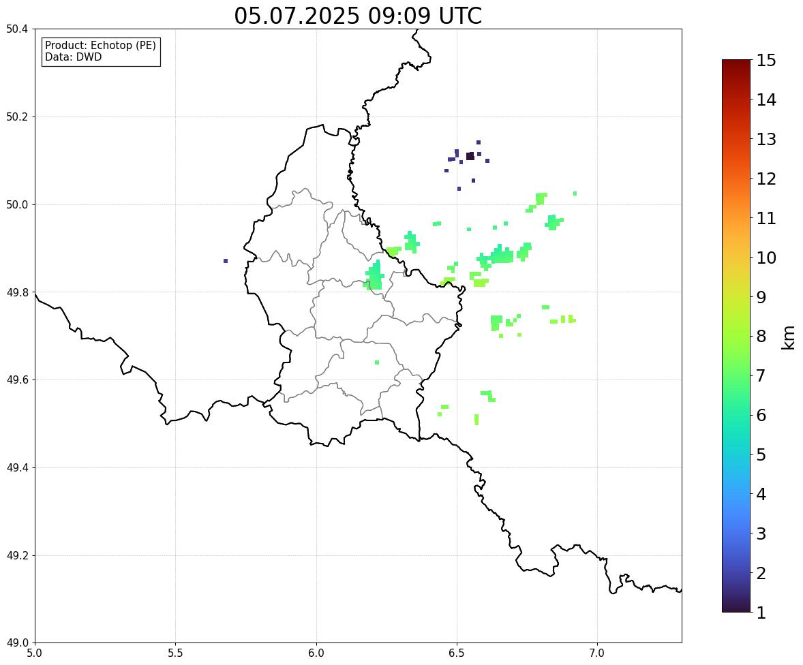803x665 pixels.
Task: Pick the 11 km colorbar tick label
Action: point(766,218)
